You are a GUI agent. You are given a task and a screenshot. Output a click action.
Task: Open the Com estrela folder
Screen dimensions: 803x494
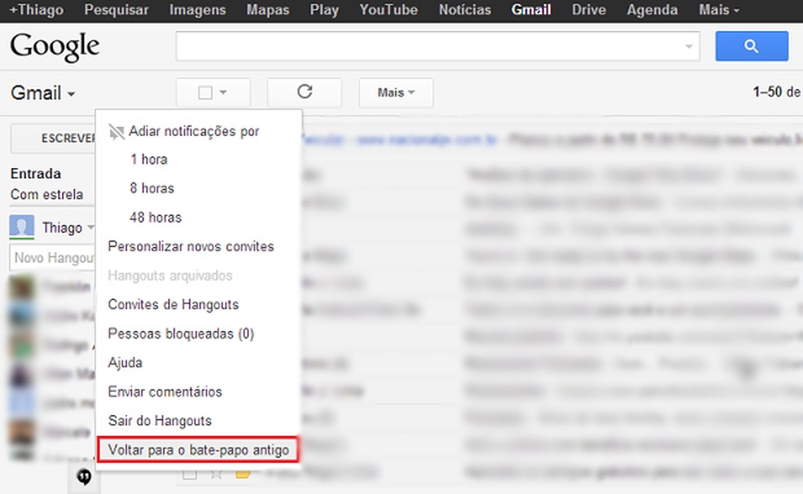tap(47, 195)
